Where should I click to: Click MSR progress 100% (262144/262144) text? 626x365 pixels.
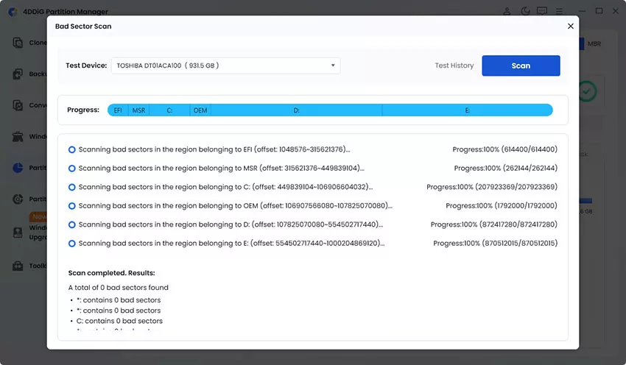pyautogui.click(x=505, y=168)
